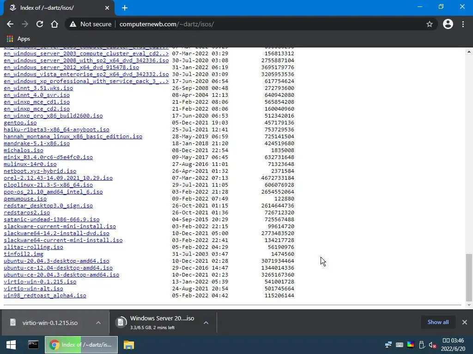Open Windows Start menu
The height and width of the screenshot is (354, 473).
coord(11,345)
